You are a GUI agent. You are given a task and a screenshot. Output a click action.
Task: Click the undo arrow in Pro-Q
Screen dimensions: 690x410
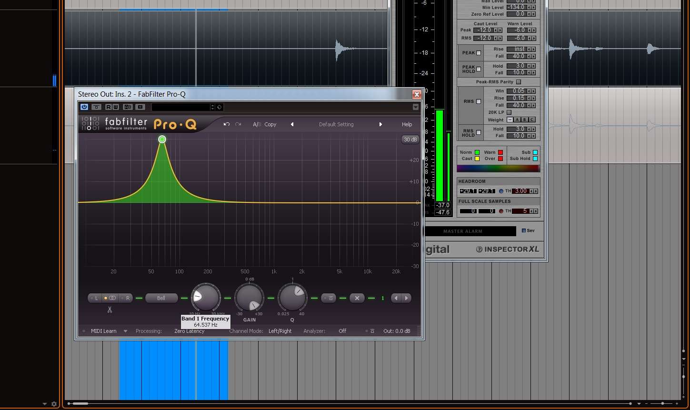point(226,124)
